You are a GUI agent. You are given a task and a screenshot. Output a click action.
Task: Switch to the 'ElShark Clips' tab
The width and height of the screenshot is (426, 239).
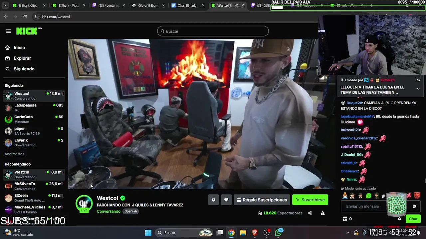click(x=28, y=5)
